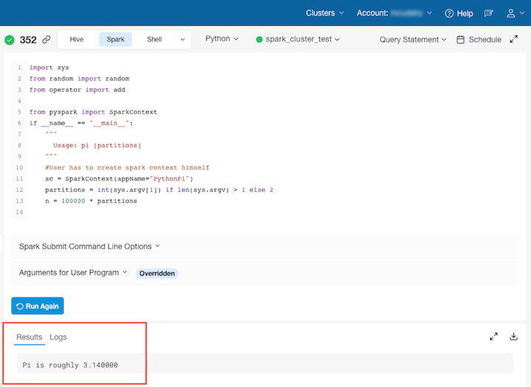Click the Overridden badge
The height and width of the screenshot is (387, 531).
pos(157,273)
